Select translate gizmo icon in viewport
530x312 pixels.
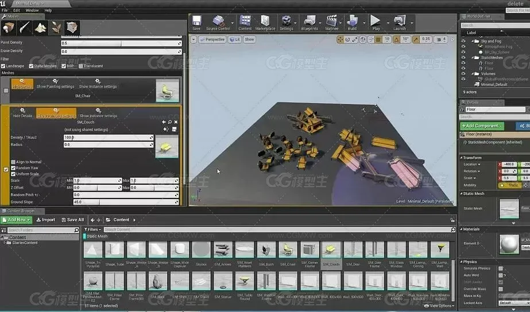(340, 40)
